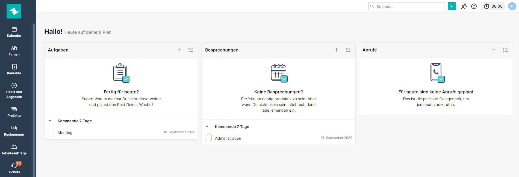The width and height of the screenshot is (519, 177).
Task: Open the Meeting task entry
Action: tap(65, 133)
